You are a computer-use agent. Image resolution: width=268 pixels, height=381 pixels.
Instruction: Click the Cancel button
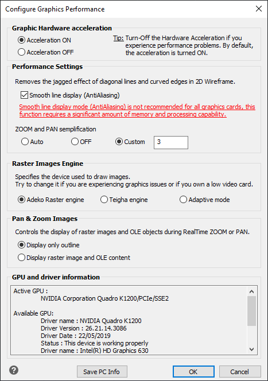(240, 372)
